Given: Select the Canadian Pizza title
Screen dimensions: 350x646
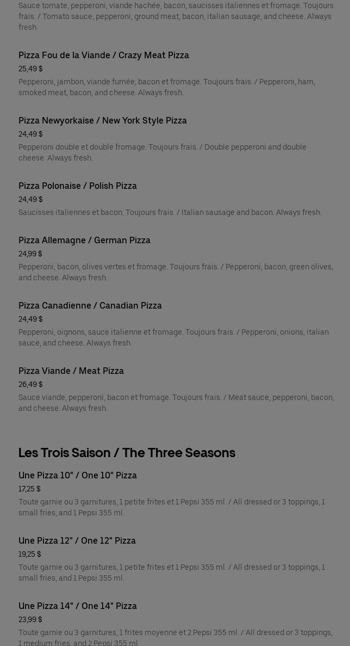Looking at the screenshot, I should [x=90, y=305].
